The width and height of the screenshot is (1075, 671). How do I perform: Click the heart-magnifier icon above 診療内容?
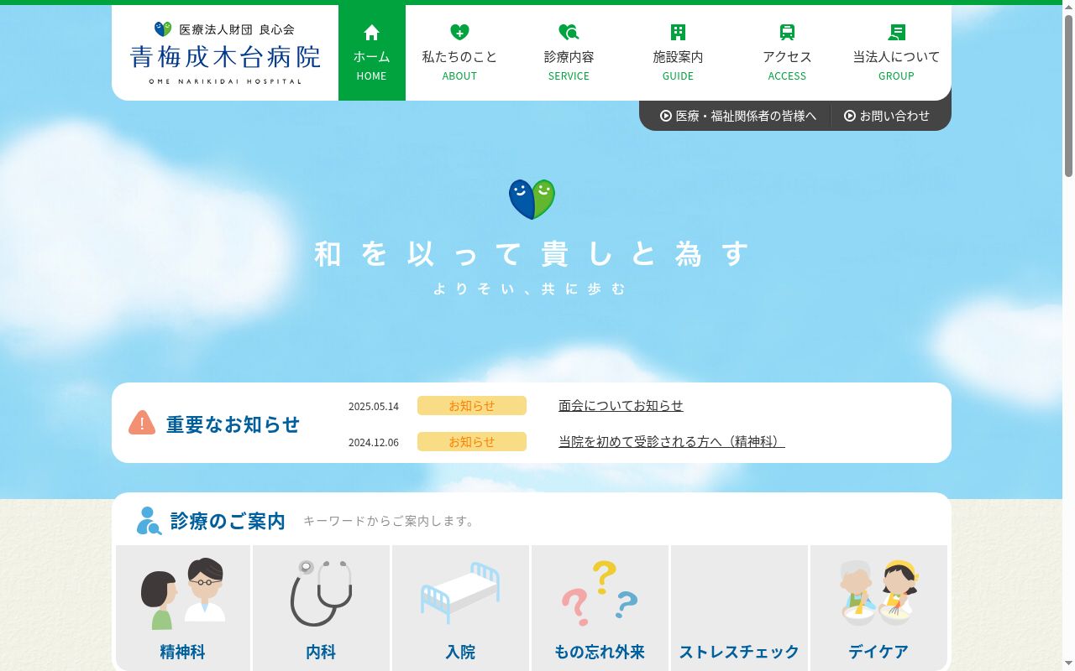[569, 33]
